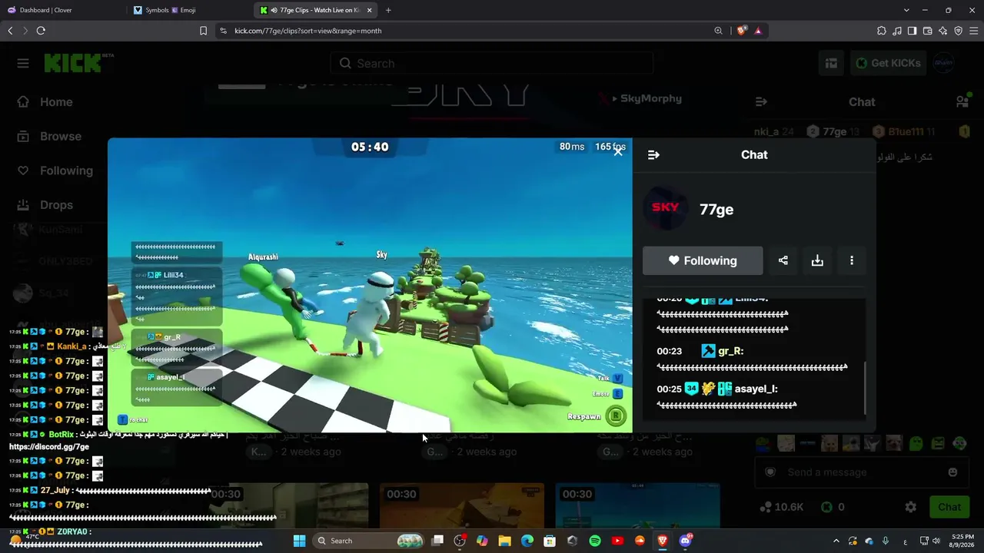
Task: Reload the current page
Action: click(41, 31)
